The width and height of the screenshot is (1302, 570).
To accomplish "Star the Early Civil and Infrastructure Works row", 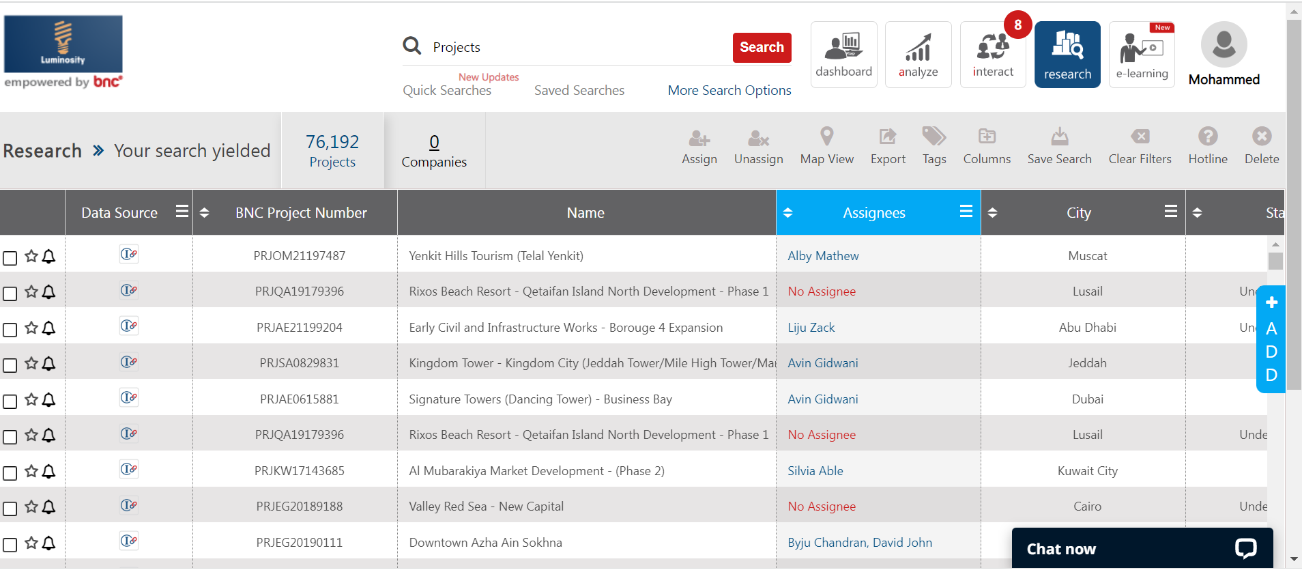I will [31, 328].
